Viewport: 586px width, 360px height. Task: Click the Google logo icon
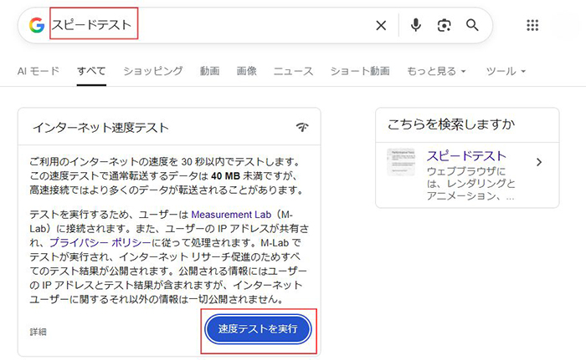37,25
